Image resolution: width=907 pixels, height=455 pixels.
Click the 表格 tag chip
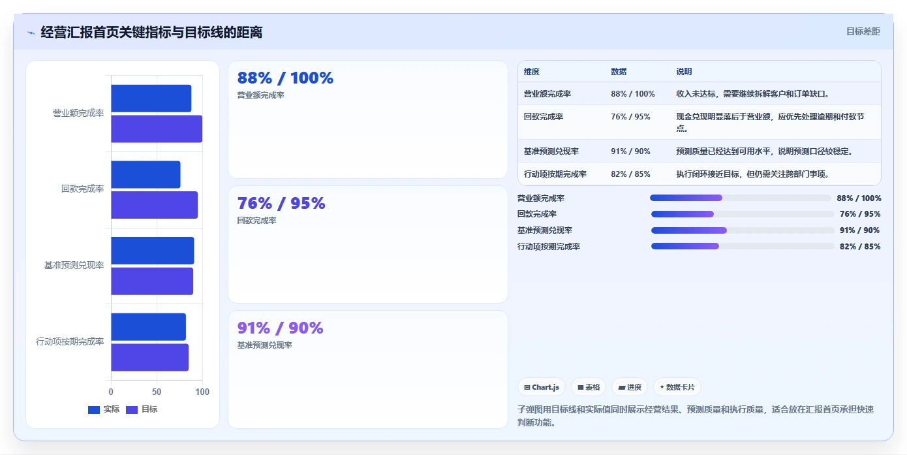pyautogui.click(x=589, y=387)
